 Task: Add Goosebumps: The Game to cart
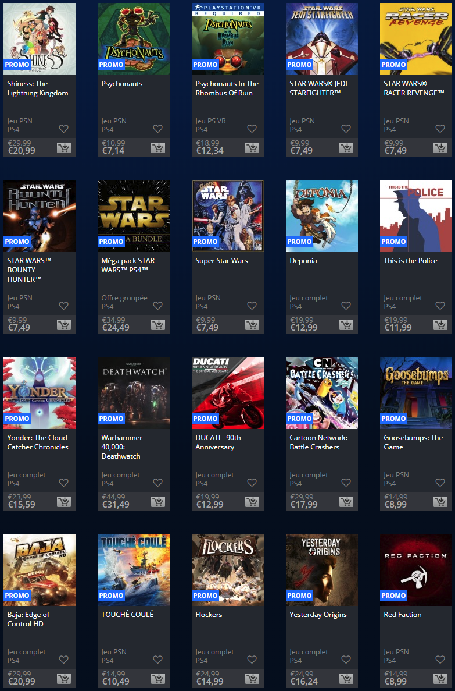coord(440,502)
